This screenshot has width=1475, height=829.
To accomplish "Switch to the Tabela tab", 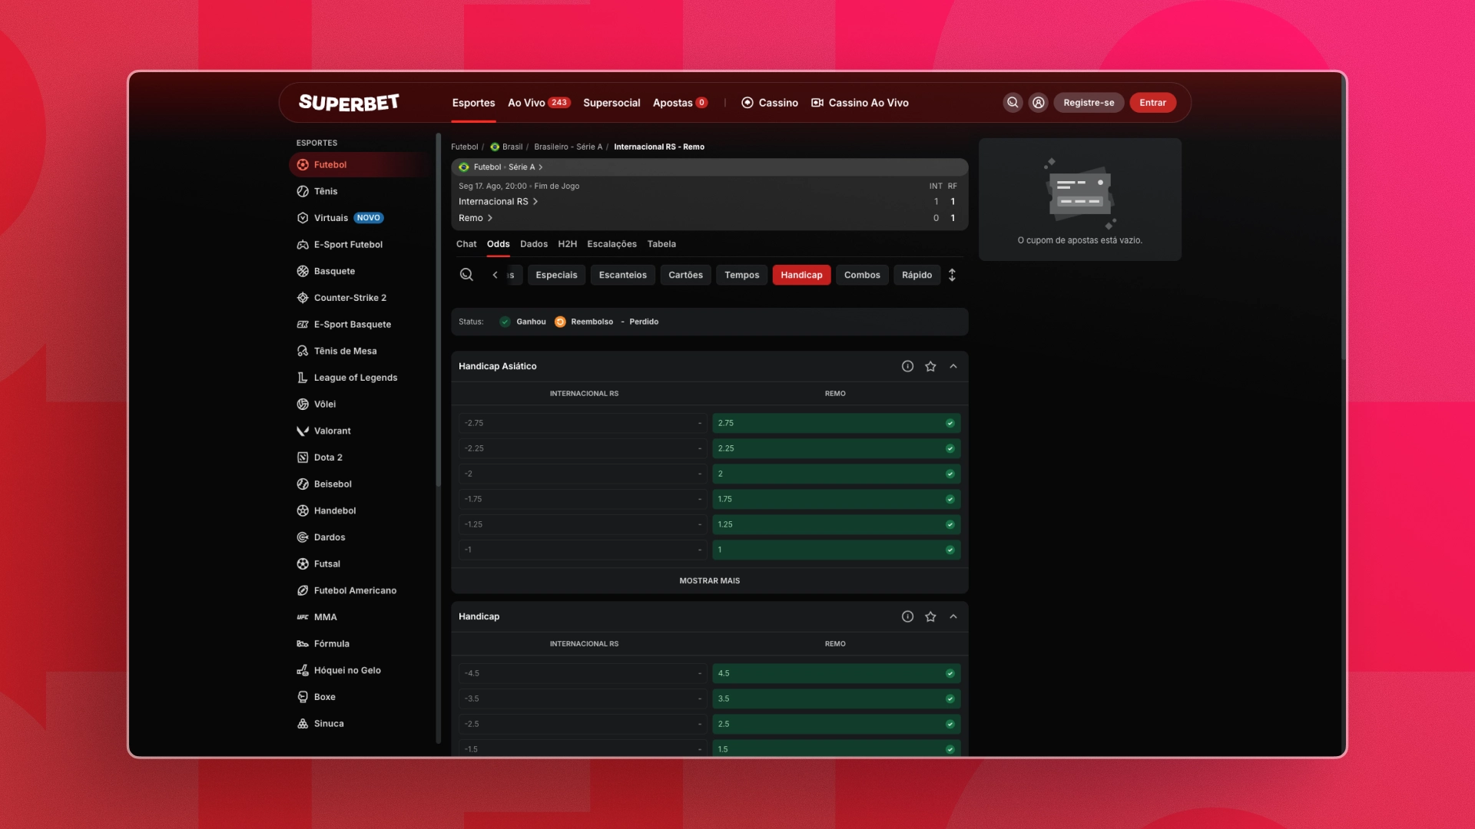I will click(x=661, y=244).
